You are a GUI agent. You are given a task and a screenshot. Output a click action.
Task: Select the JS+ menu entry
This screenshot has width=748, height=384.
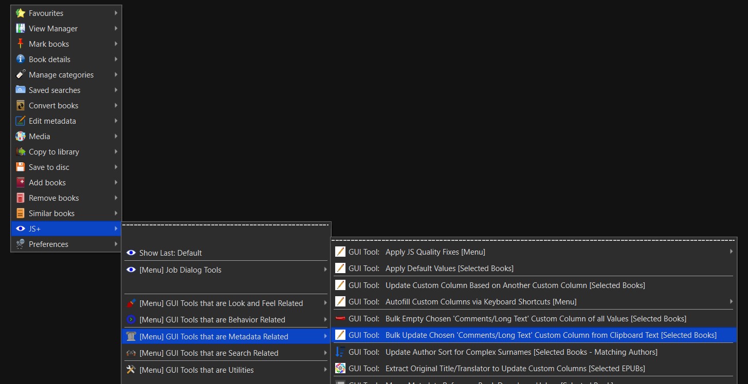tap(66, 229)
